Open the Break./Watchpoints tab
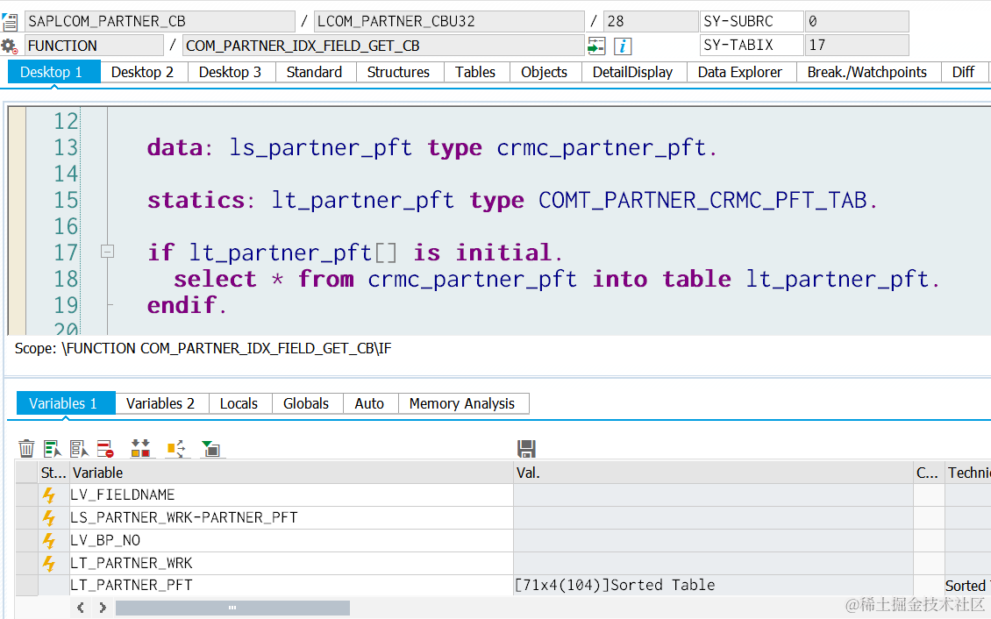Viewport: 991px width, 619px height. coord(867,72)
